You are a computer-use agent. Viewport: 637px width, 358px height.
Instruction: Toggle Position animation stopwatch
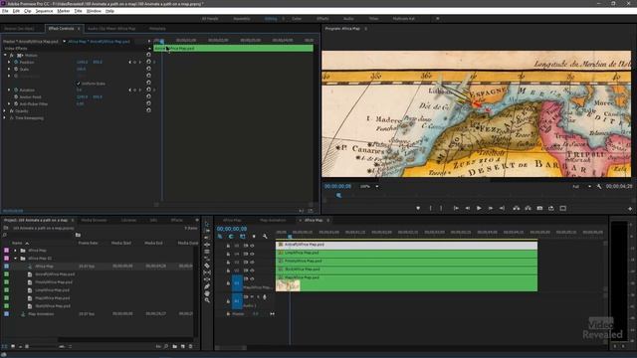pyautogui.click(x=16, y=62)
